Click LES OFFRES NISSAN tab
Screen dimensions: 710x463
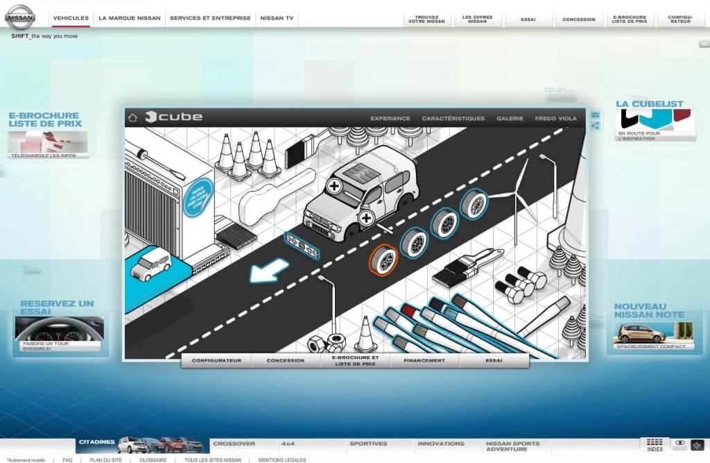pos(477,19)
